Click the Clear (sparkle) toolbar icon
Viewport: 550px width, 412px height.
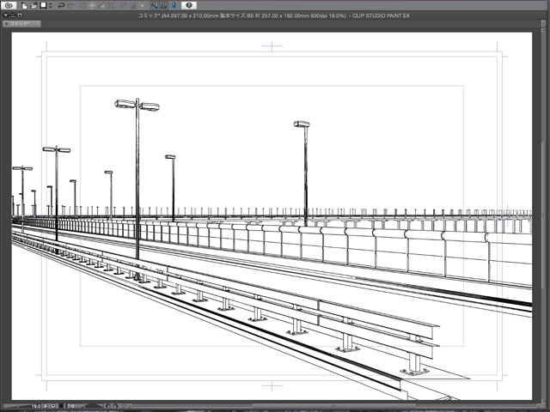[x=82, y=6]
